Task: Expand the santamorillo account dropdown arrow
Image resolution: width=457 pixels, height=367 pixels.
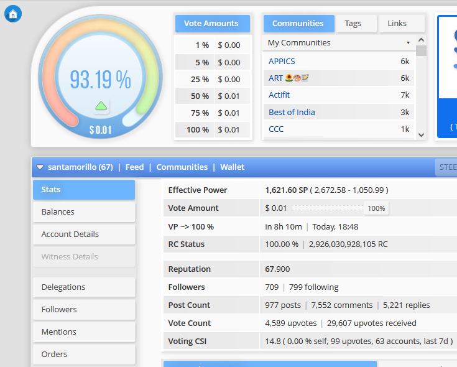Action: pos(40,167)
